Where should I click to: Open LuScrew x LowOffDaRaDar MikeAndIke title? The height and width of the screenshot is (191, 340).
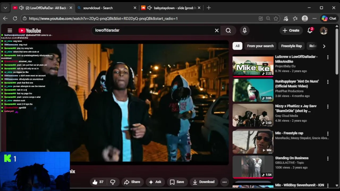coord(296,59)
